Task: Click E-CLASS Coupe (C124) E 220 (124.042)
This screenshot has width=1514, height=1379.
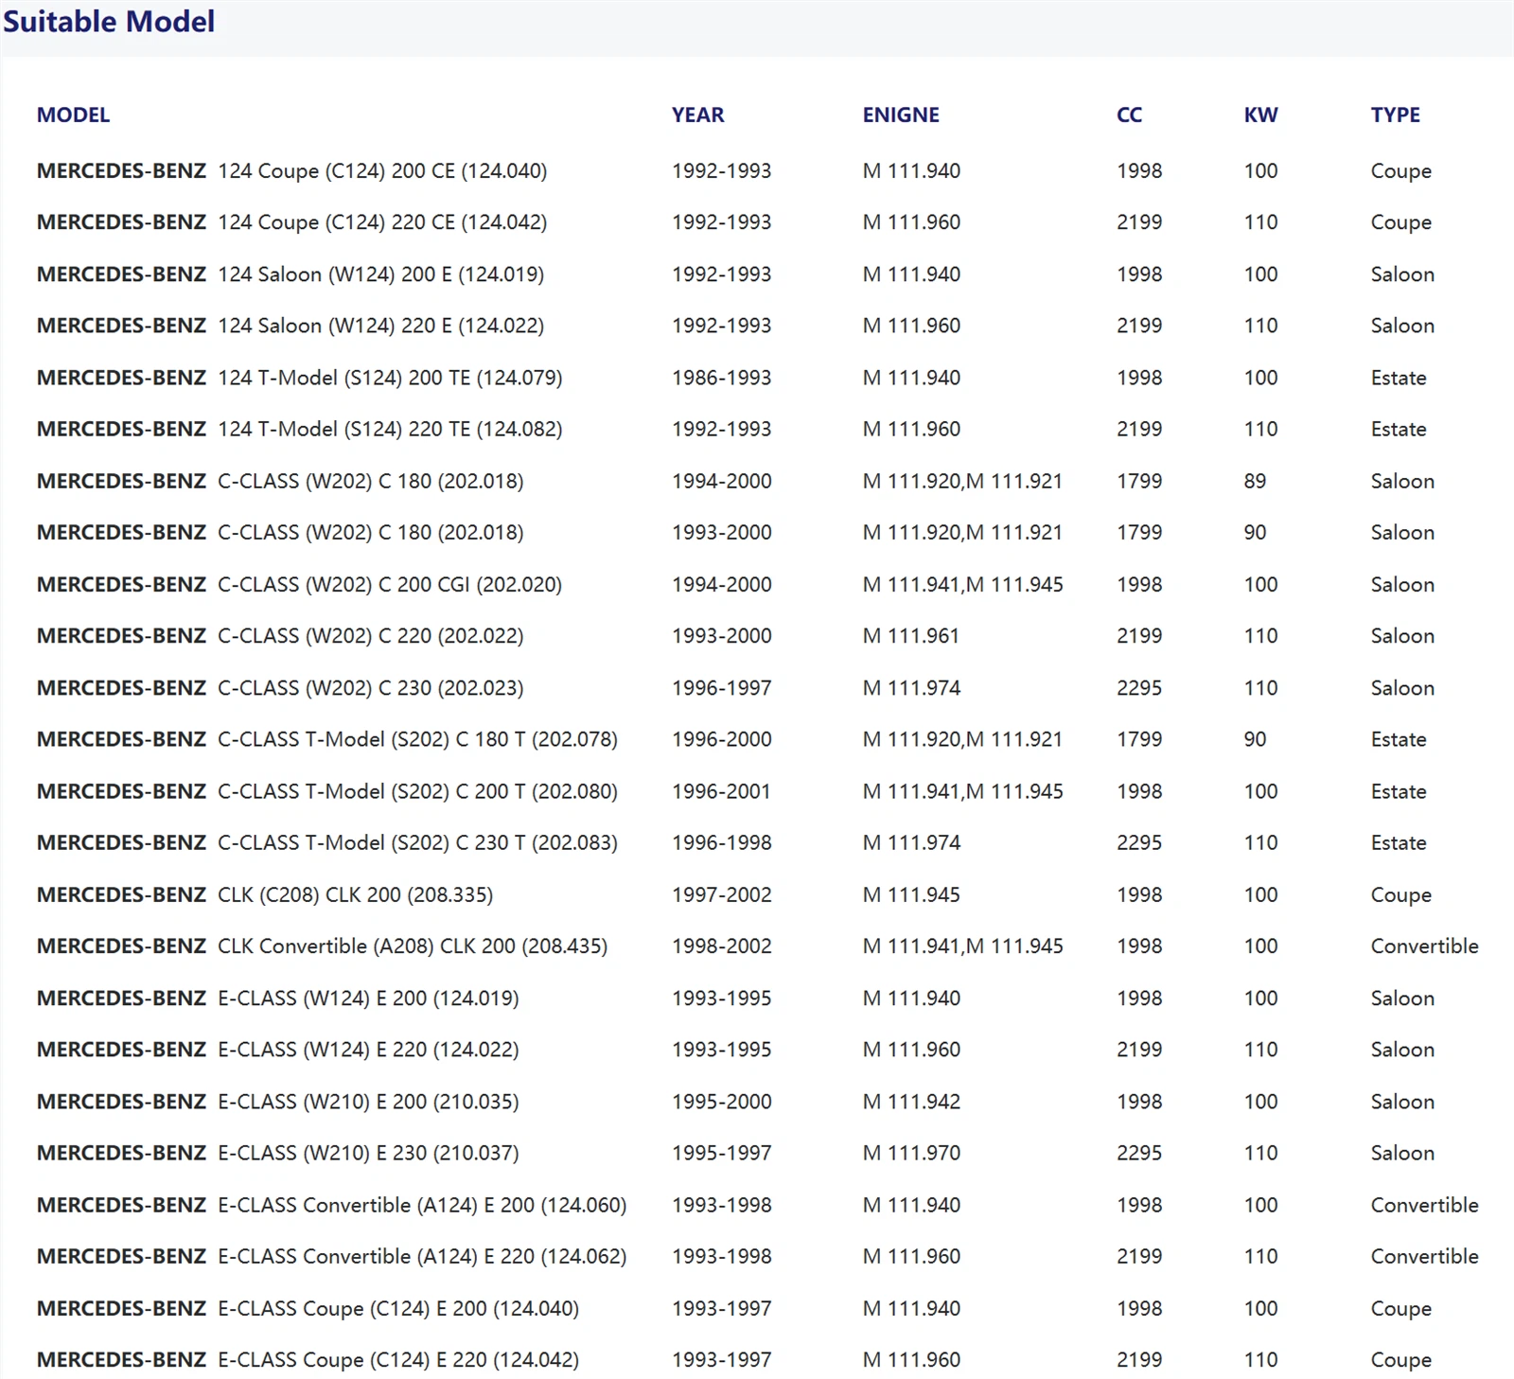Action: coord(398,1360)
